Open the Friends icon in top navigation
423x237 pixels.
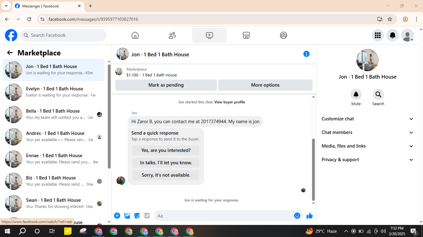[172, 35]
